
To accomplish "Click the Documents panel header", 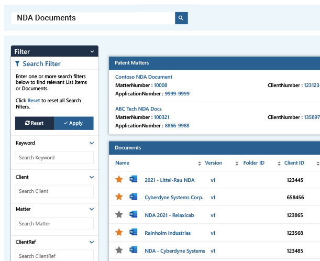I will click(214, 148).
